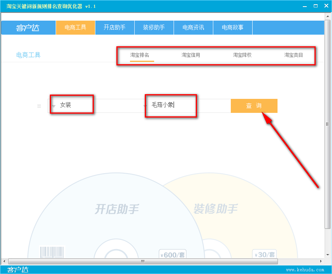Focus the 女装 category field
This screenshot has height=274, width=332.
tap(97, 105)
